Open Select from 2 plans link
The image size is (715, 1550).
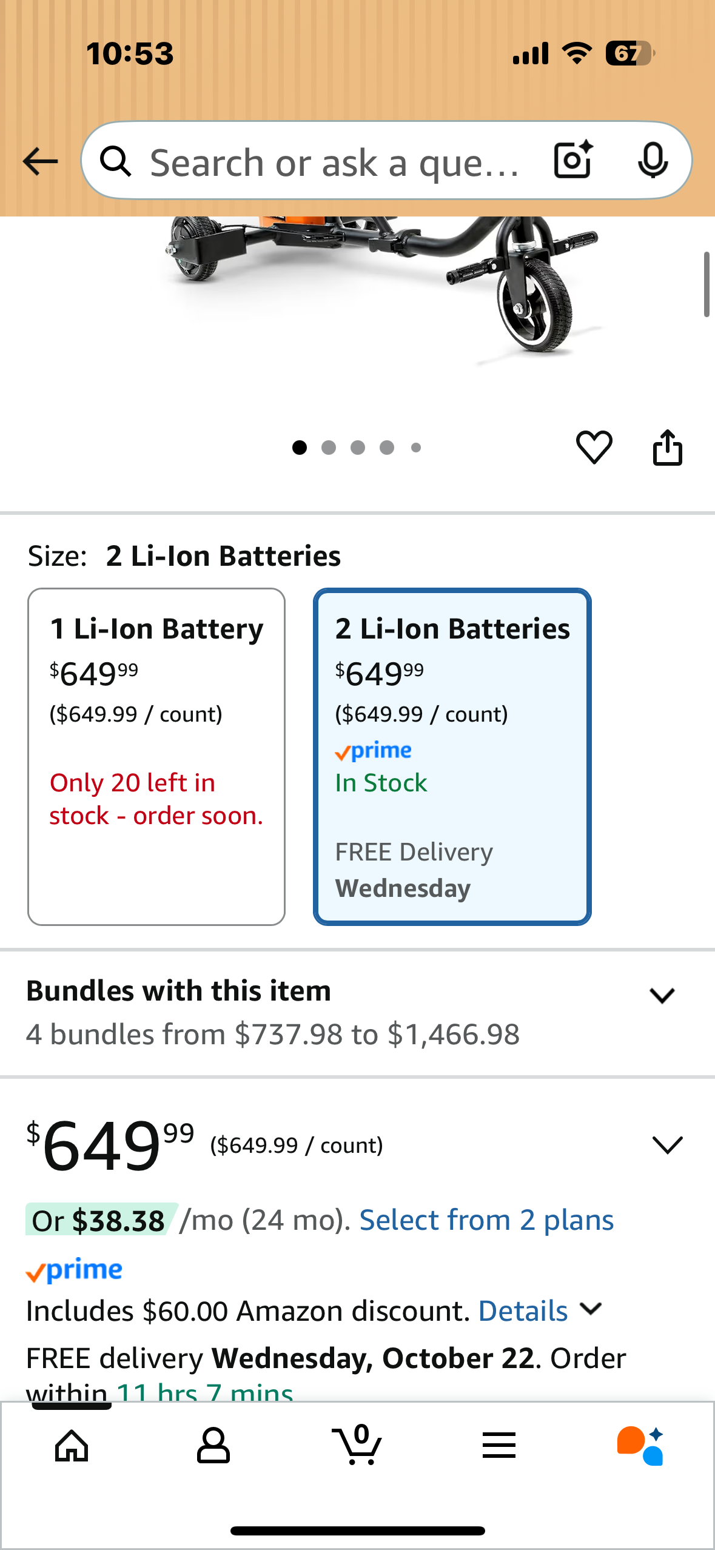click(486, 1220)
